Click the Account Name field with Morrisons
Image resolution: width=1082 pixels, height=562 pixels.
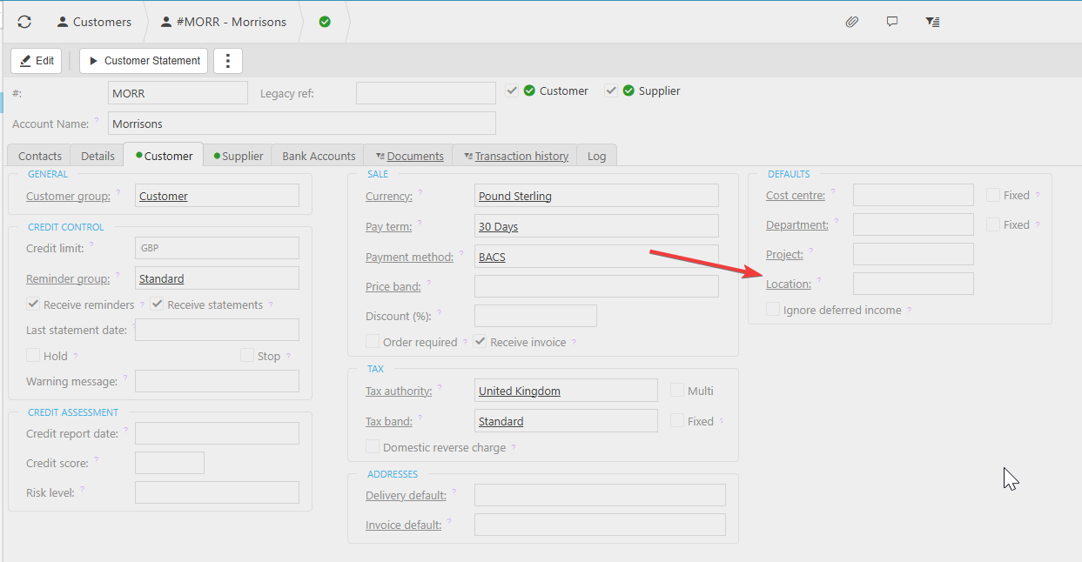pos(302,124)
